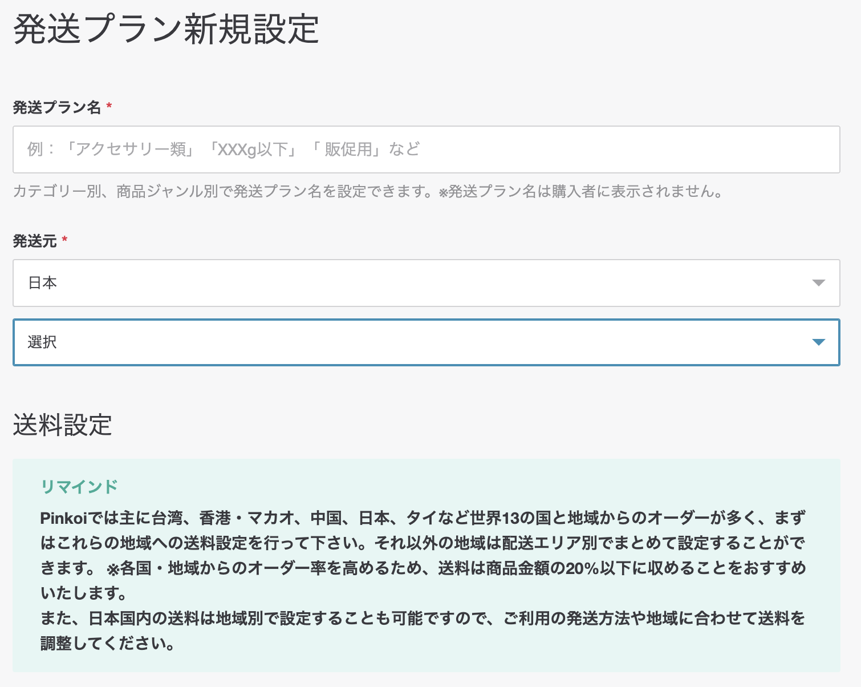Click the 発送元 field label
861x687 pixels.
click(x=35, y=241)
